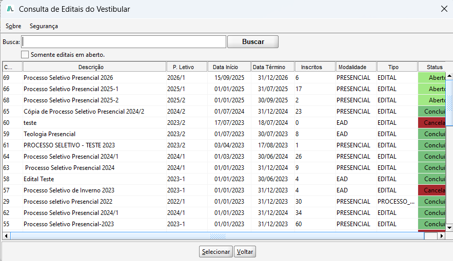Click the horizontal scrollbar thumb
453x261 pixels.
(217, 236)
